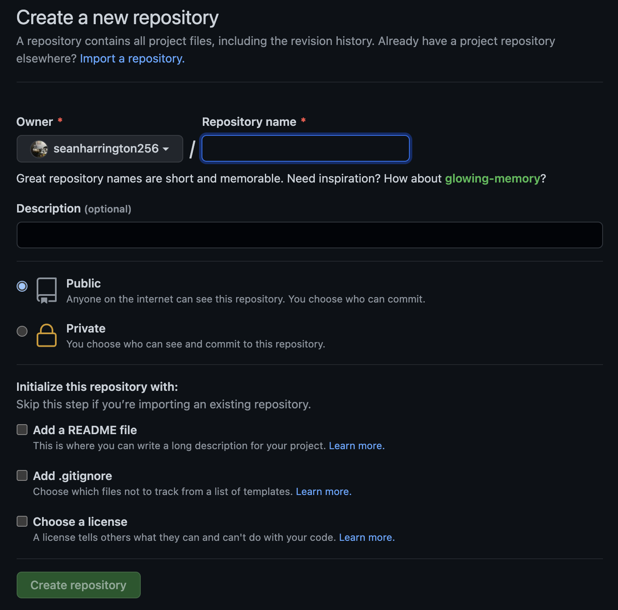Open Learn more link for .gitignore
618x610 pixels.
tap(324, 492)
